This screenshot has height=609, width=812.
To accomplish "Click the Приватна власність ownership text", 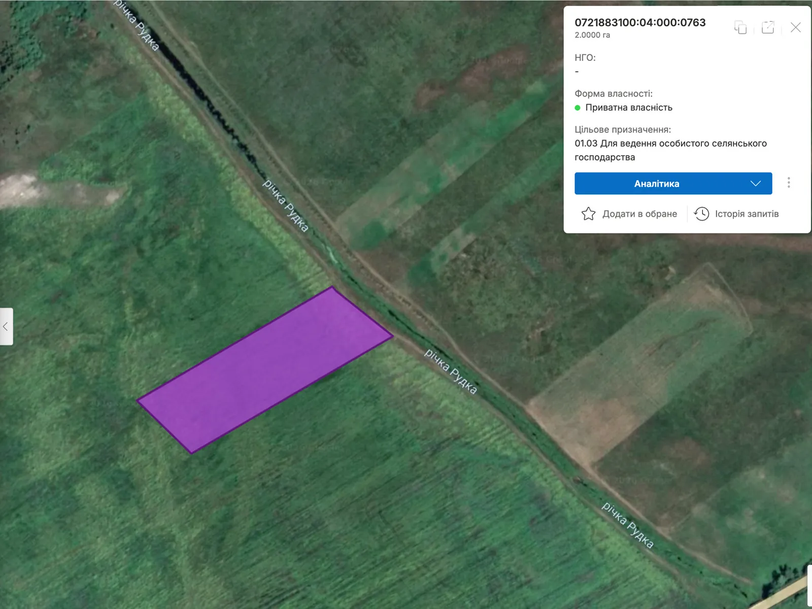I will [x=629, y=108].
